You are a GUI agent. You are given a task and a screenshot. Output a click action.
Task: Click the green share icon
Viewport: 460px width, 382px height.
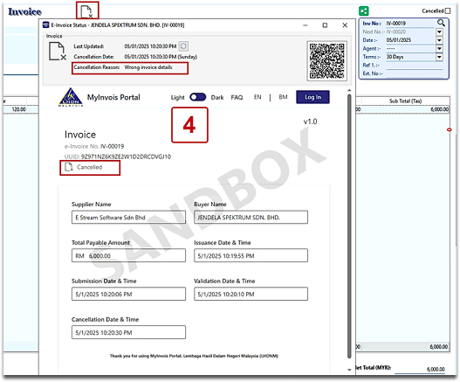tap(364, 11)
